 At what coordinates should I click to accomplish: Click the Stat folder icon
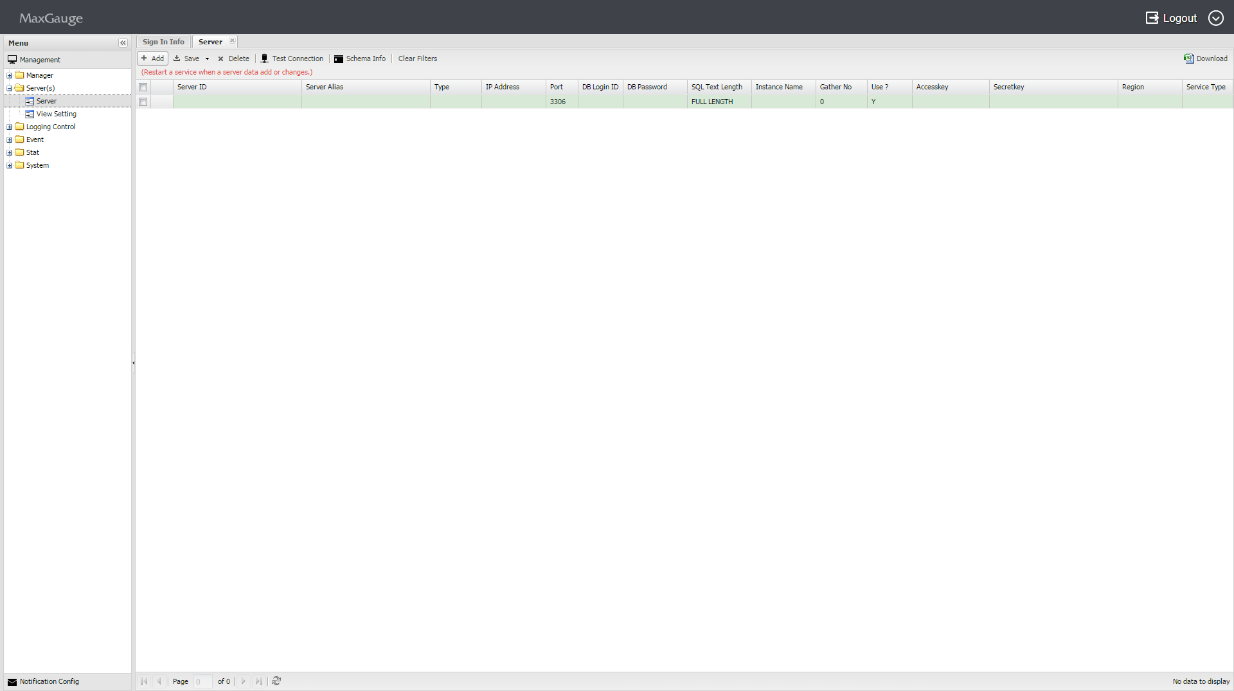pos(19,152)
